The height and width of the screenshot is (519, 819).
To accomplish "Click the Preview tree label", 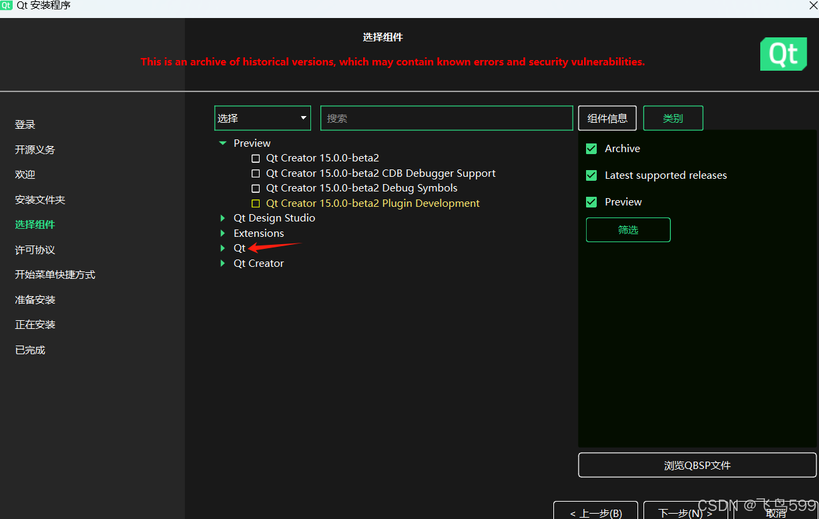I will point(252,143).
